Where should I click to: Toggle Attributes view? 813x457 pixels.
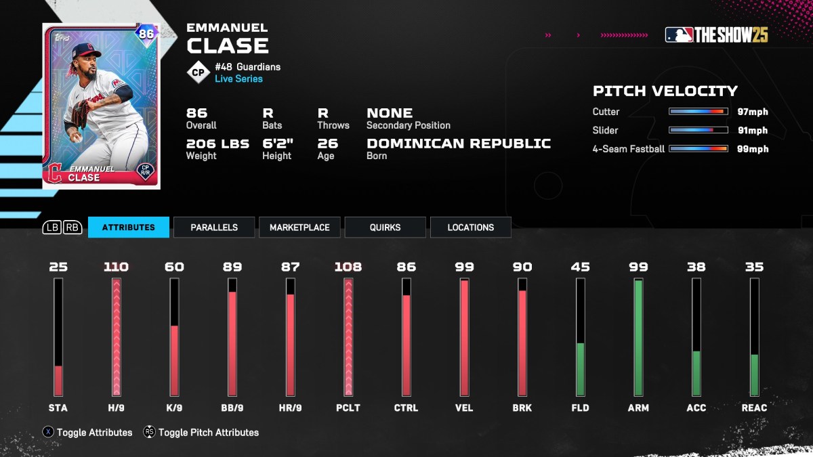point(94,432)
